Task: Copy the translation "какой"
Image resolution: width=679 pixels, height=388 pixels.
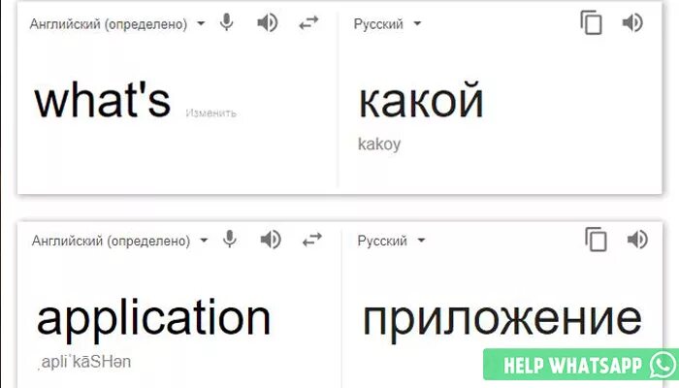Action: [591, 23]
